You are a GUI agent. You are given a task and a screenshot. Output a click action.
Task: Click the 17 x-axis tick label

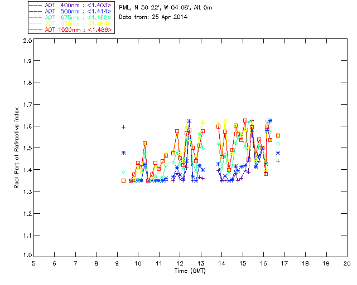pos(284,263)
